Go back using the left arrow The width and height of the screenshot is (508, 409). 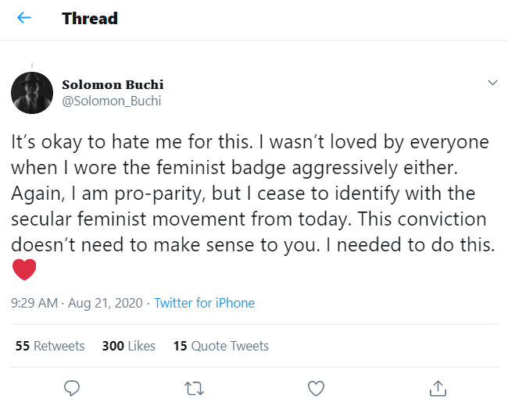click(24, 18)
